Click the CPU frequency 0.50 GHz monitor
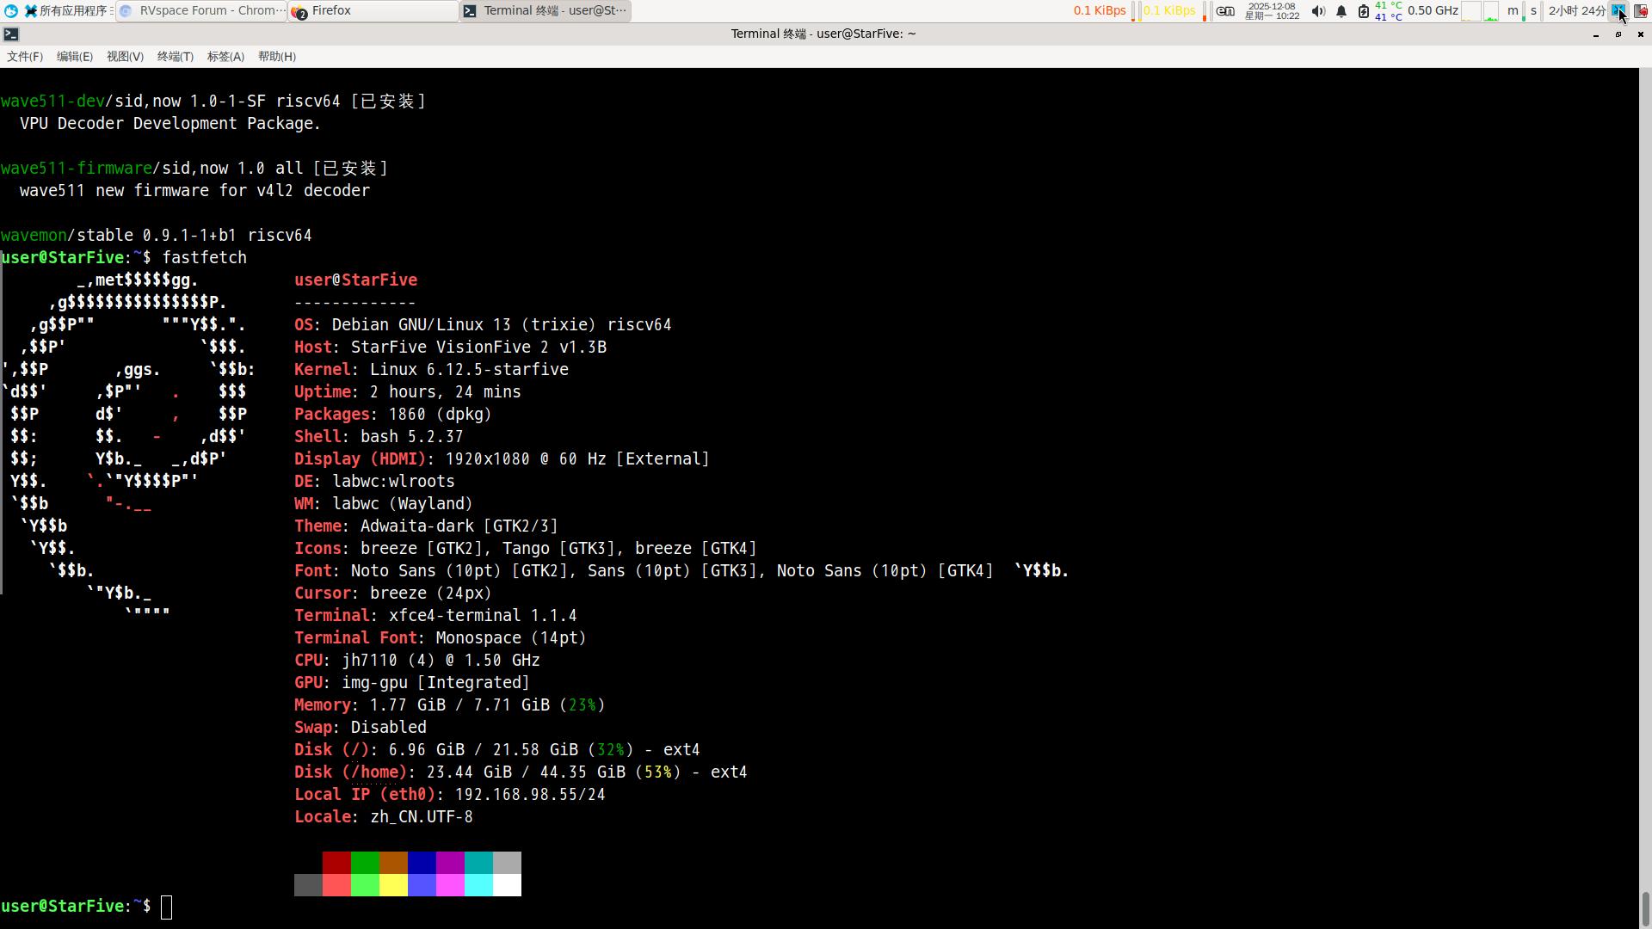This screenshot has width=1652, height=929. (x=1432, y=11)
